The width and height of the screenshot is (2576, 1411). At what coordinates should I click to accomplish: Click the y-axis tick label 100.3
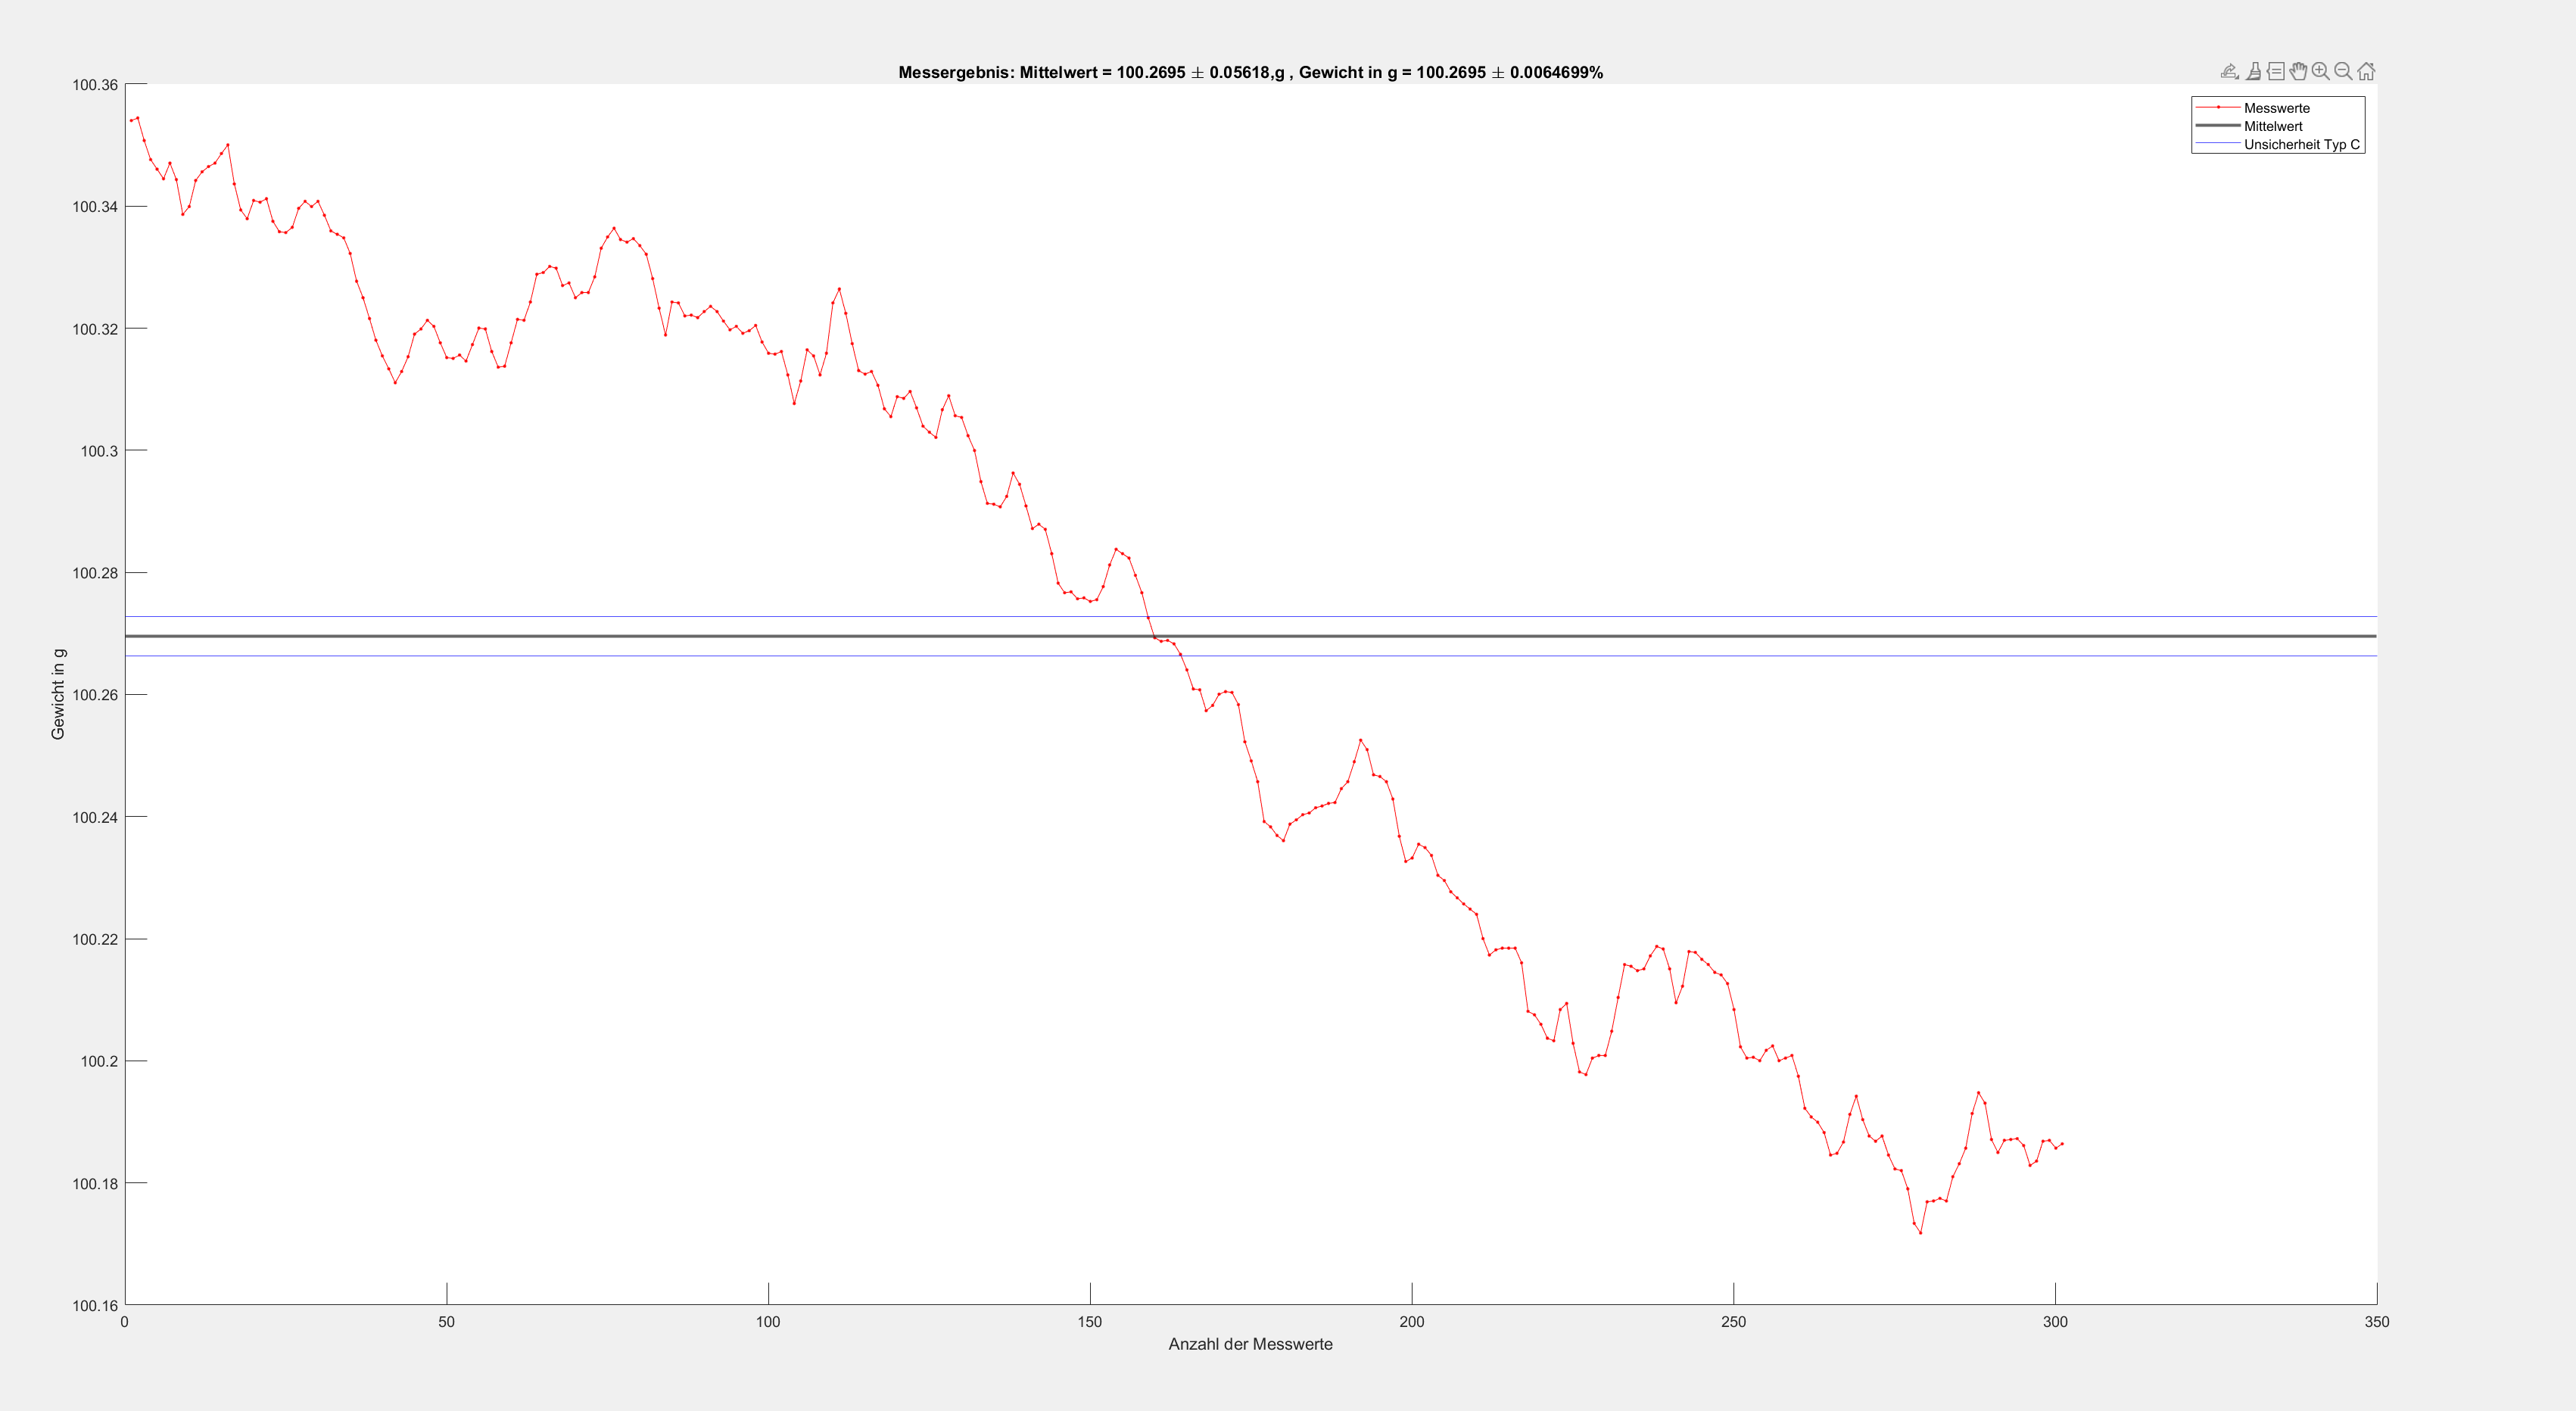(x=99, y=451)
